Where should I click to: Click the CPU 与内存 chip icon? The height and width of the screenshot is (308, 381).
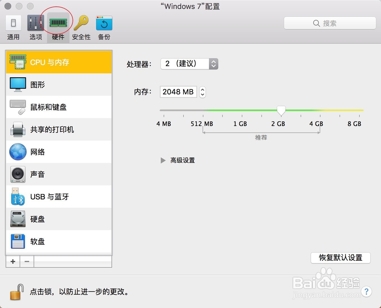click(18, 62)
